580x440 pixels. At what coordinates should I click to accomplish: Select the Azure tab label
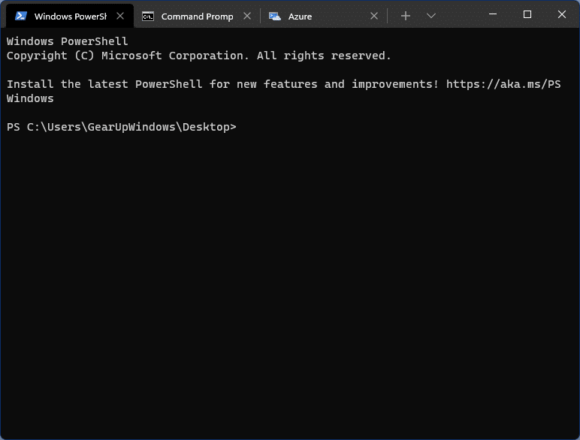coord(300,16)
